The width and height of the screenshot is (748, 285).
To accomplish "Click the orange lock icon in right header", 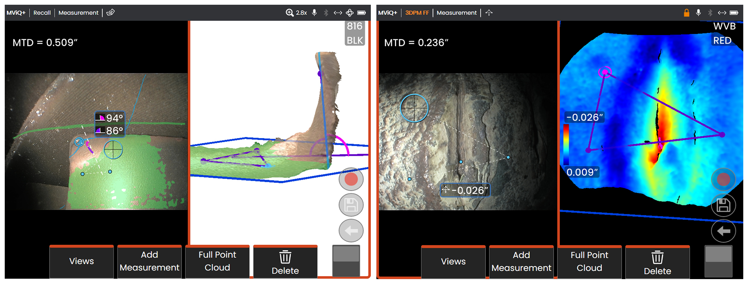I will 687,13.
